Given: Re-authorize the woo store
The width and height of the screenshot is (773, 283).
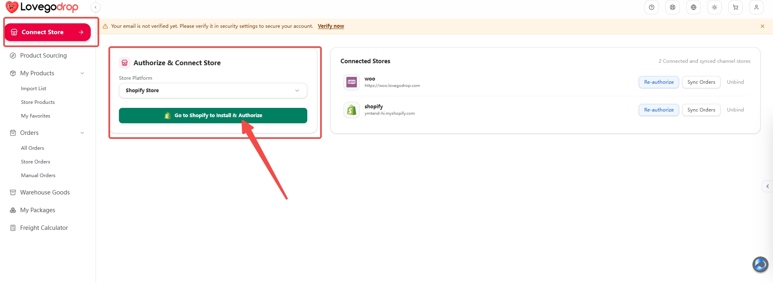Looking at the screenshot, I should tap(659, 82).
